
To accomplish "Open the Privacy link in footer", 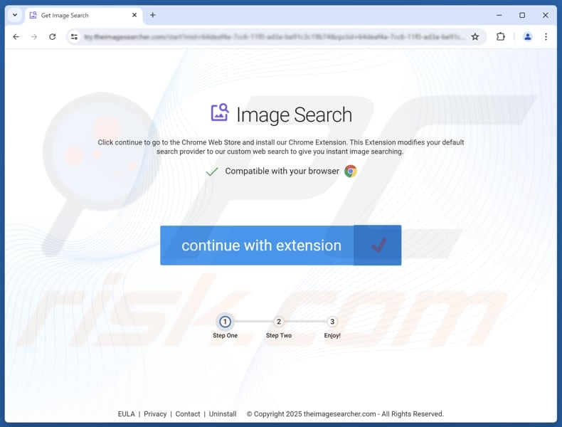I will point(155,414).
